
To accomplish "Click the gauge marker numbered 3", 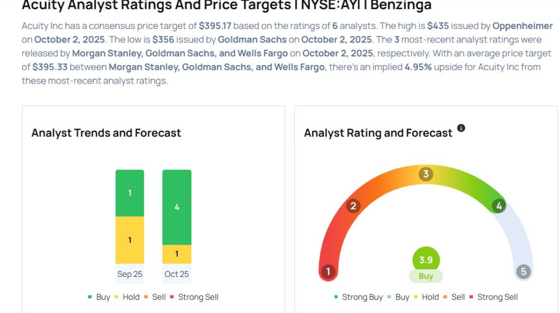I will 425,174.
